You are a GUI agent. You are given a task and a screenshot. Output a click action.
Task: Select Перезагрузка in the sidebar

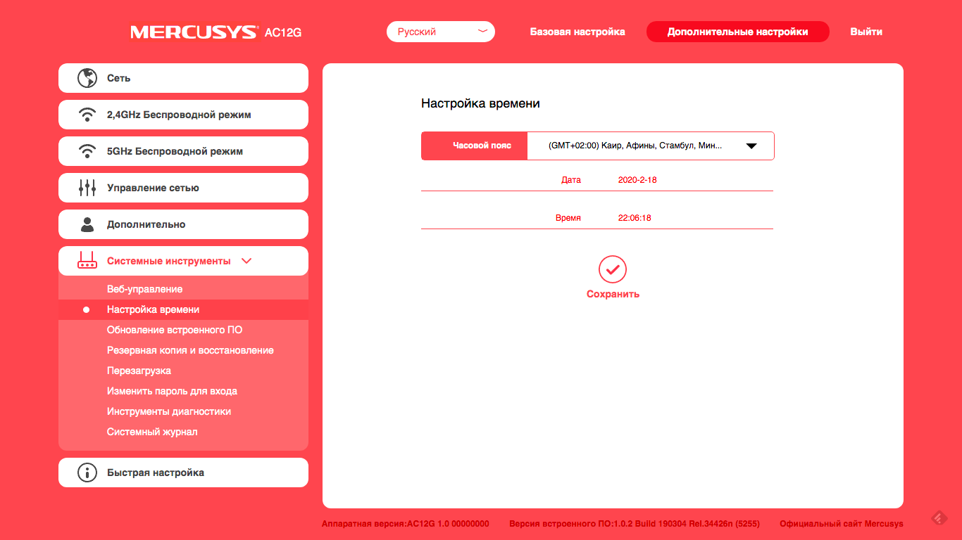[x=139, y=371]
